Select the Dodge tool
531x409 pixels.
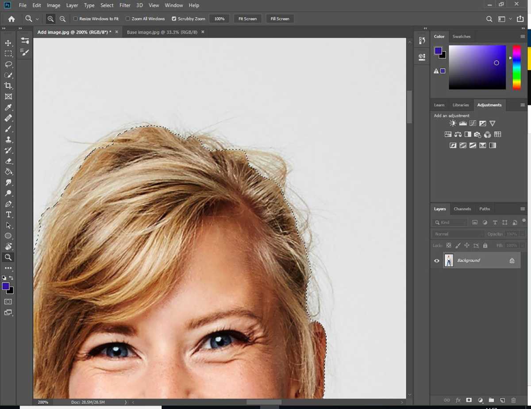[x=8, y=193]
